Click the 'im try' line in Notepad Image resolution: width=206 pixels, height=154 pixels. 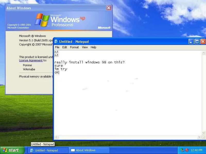61,69
